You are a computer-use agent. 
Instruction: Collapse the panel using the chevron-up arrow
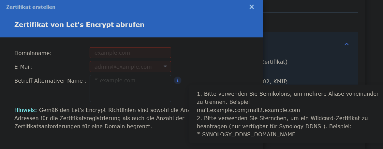346,44
